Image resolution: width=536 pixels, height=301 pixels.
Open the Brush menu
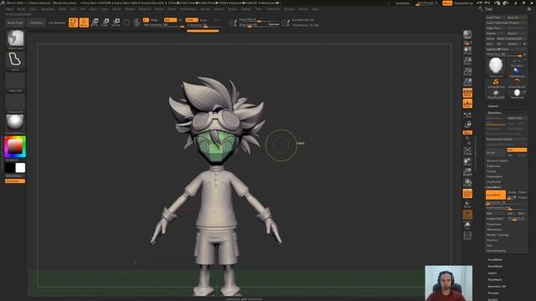(x=21, y=9)
